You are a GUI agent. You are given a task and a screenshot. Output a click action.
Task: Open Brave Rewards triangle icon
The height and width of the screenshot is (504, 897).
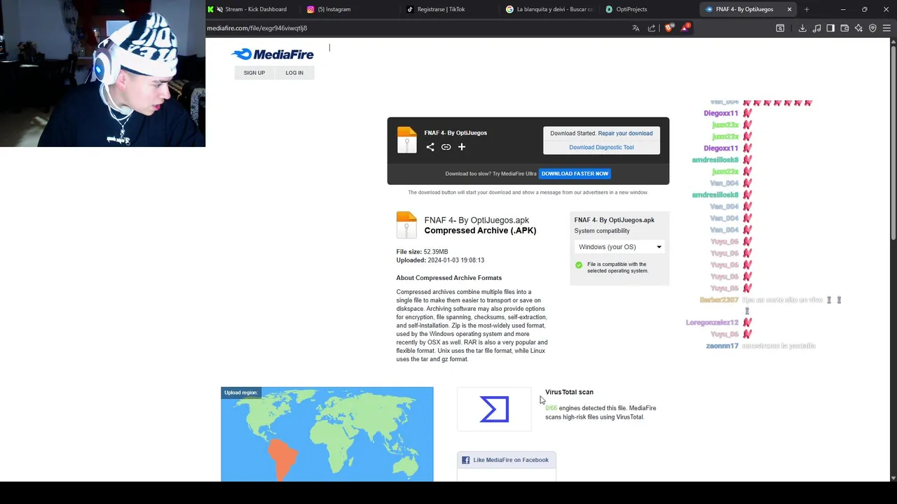[685, 28]
